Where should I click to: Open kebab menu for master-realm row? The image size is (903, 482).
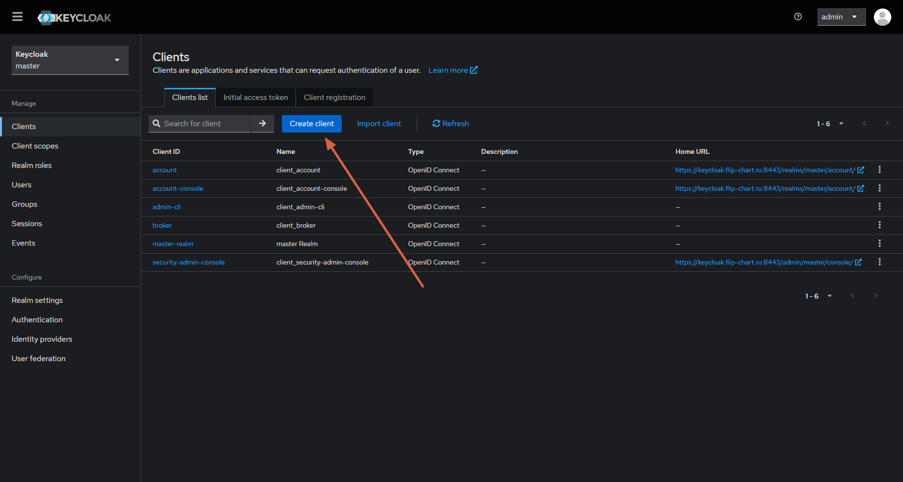tap(879, 244)
